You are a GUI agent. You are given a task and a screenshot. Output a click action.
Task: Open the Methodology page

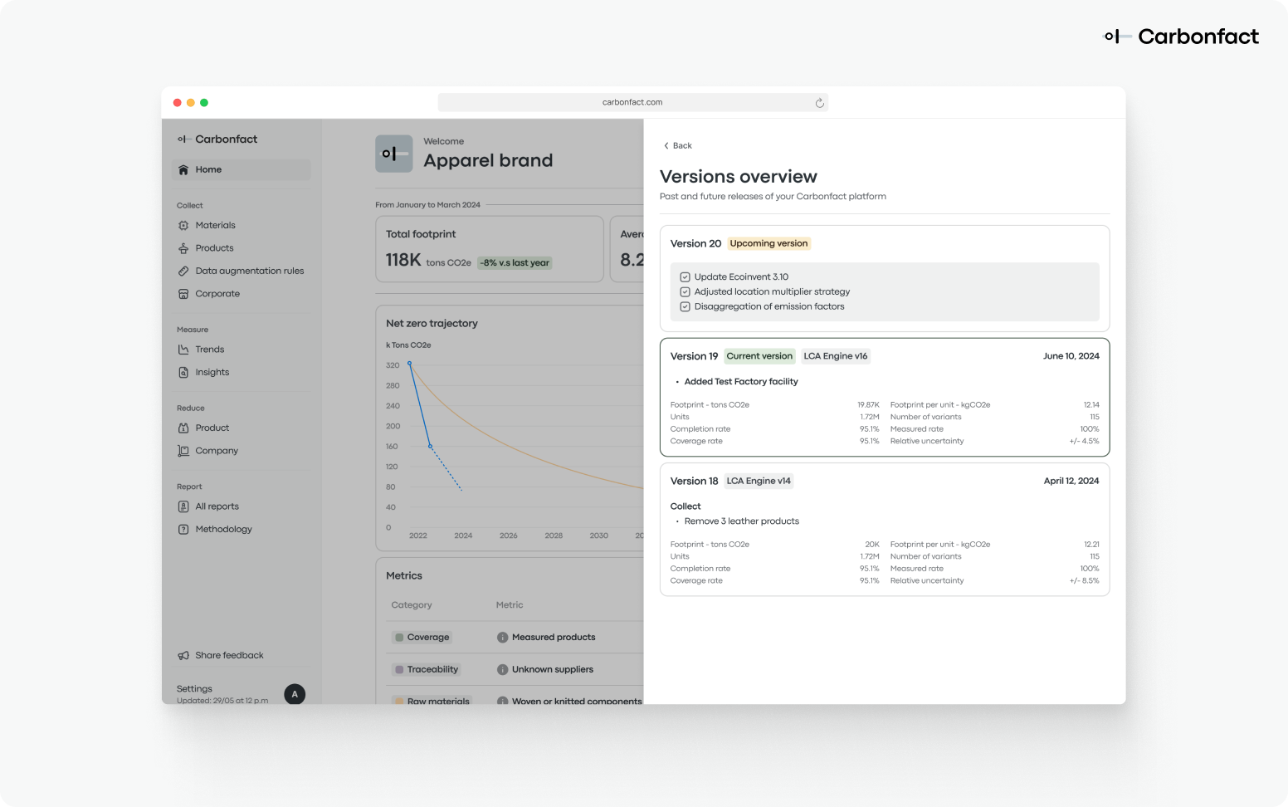pyautogui.click(x=223, y=529)
